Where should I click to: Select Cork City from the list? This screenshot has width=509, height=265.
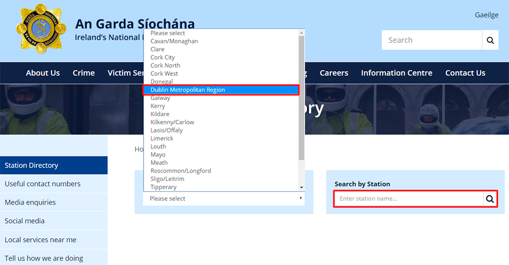[221, 57]
